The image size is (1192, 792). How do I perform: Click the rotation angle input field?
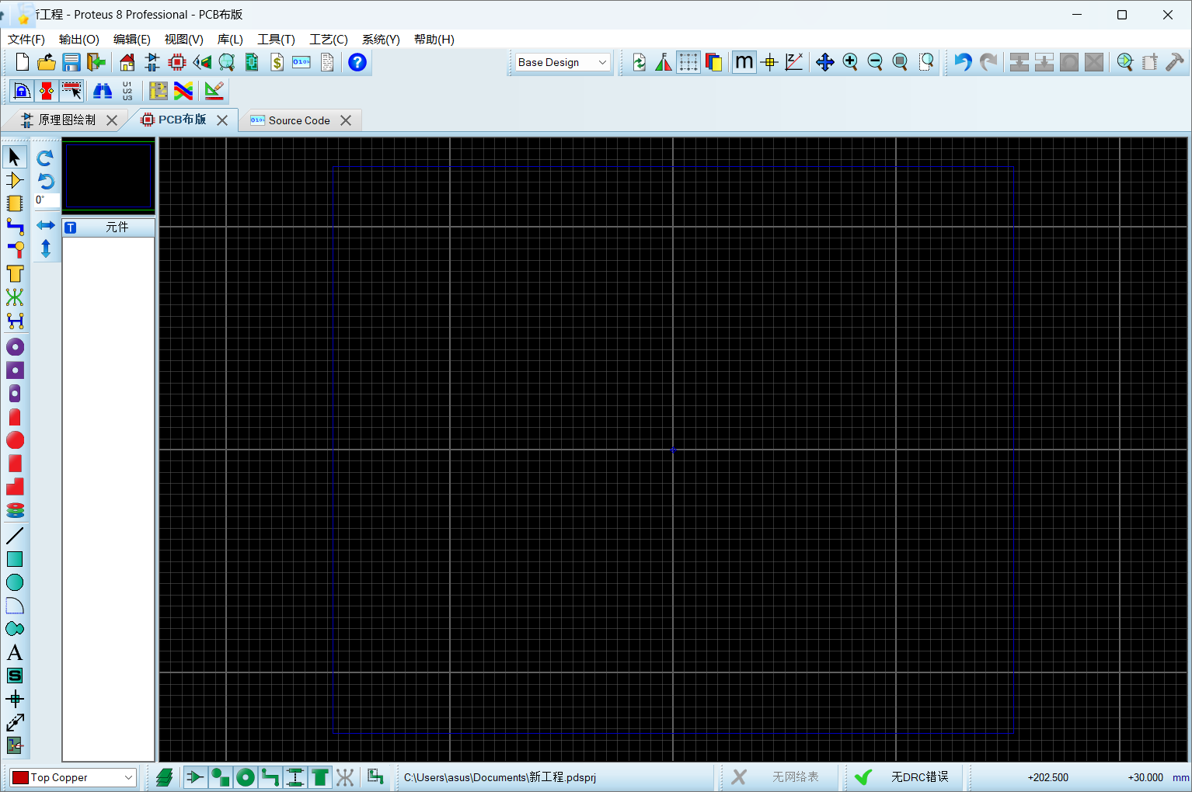[47, 200]
